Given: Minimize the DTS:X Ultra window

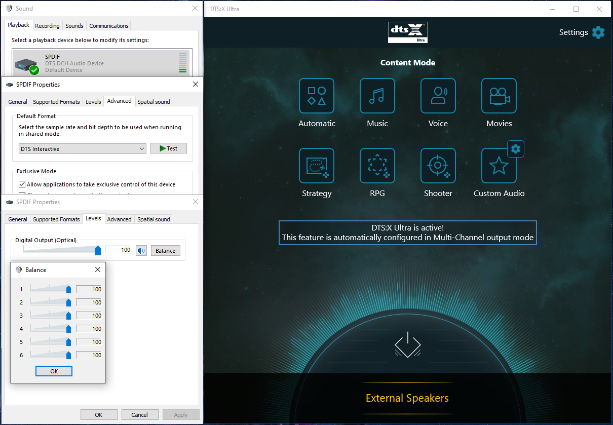Looking at the screenshot, I should point(553,9).
